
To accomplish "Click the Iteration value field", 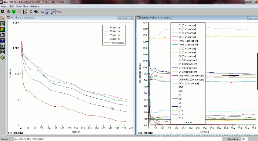I will point(244,139).
